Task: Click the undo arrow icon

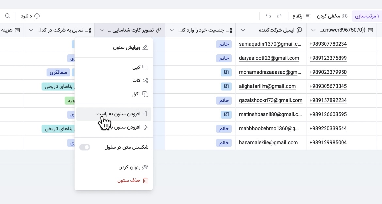Action: pyautogui.click(x=268, y=16)
